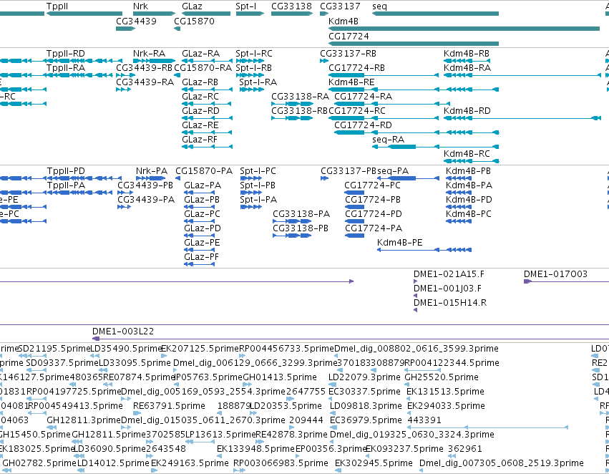This screenshot has height=474, width=609.
Task: Select the TppII gene label
Action: point(57,6)
